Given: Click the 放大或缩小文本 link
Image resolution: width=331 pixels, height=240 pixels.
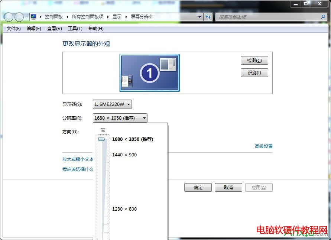Looking at the screenshot, I should click(x=77, y=159).
